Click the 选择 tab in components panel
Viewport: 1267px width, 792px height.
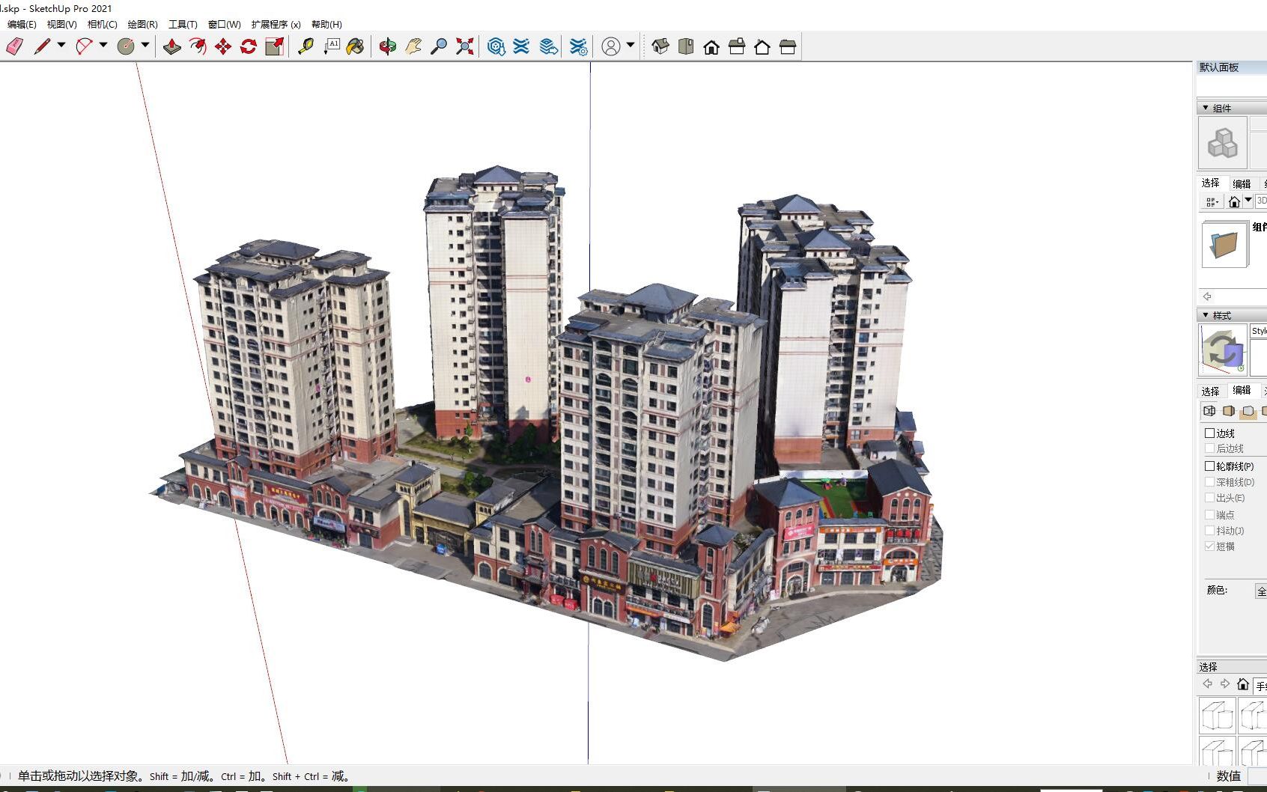click(x=1211, y=182)
